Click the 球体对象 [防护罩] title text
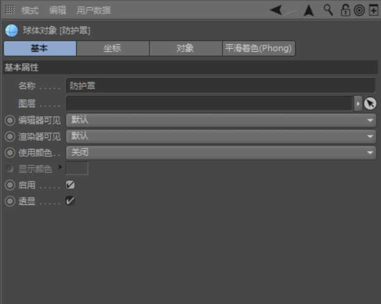 (x=57, y=31)
